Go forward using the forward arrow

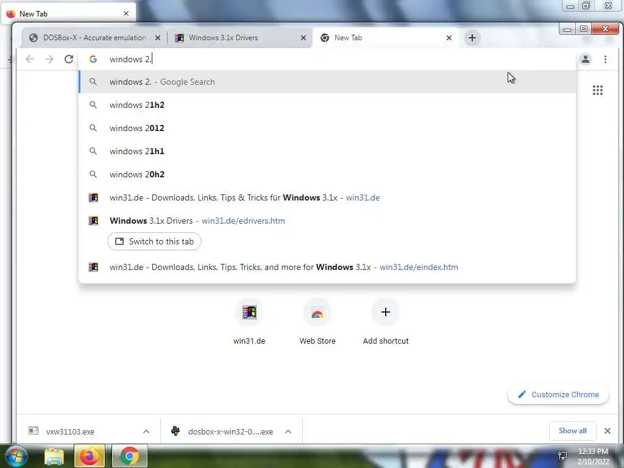coord(49,59)
